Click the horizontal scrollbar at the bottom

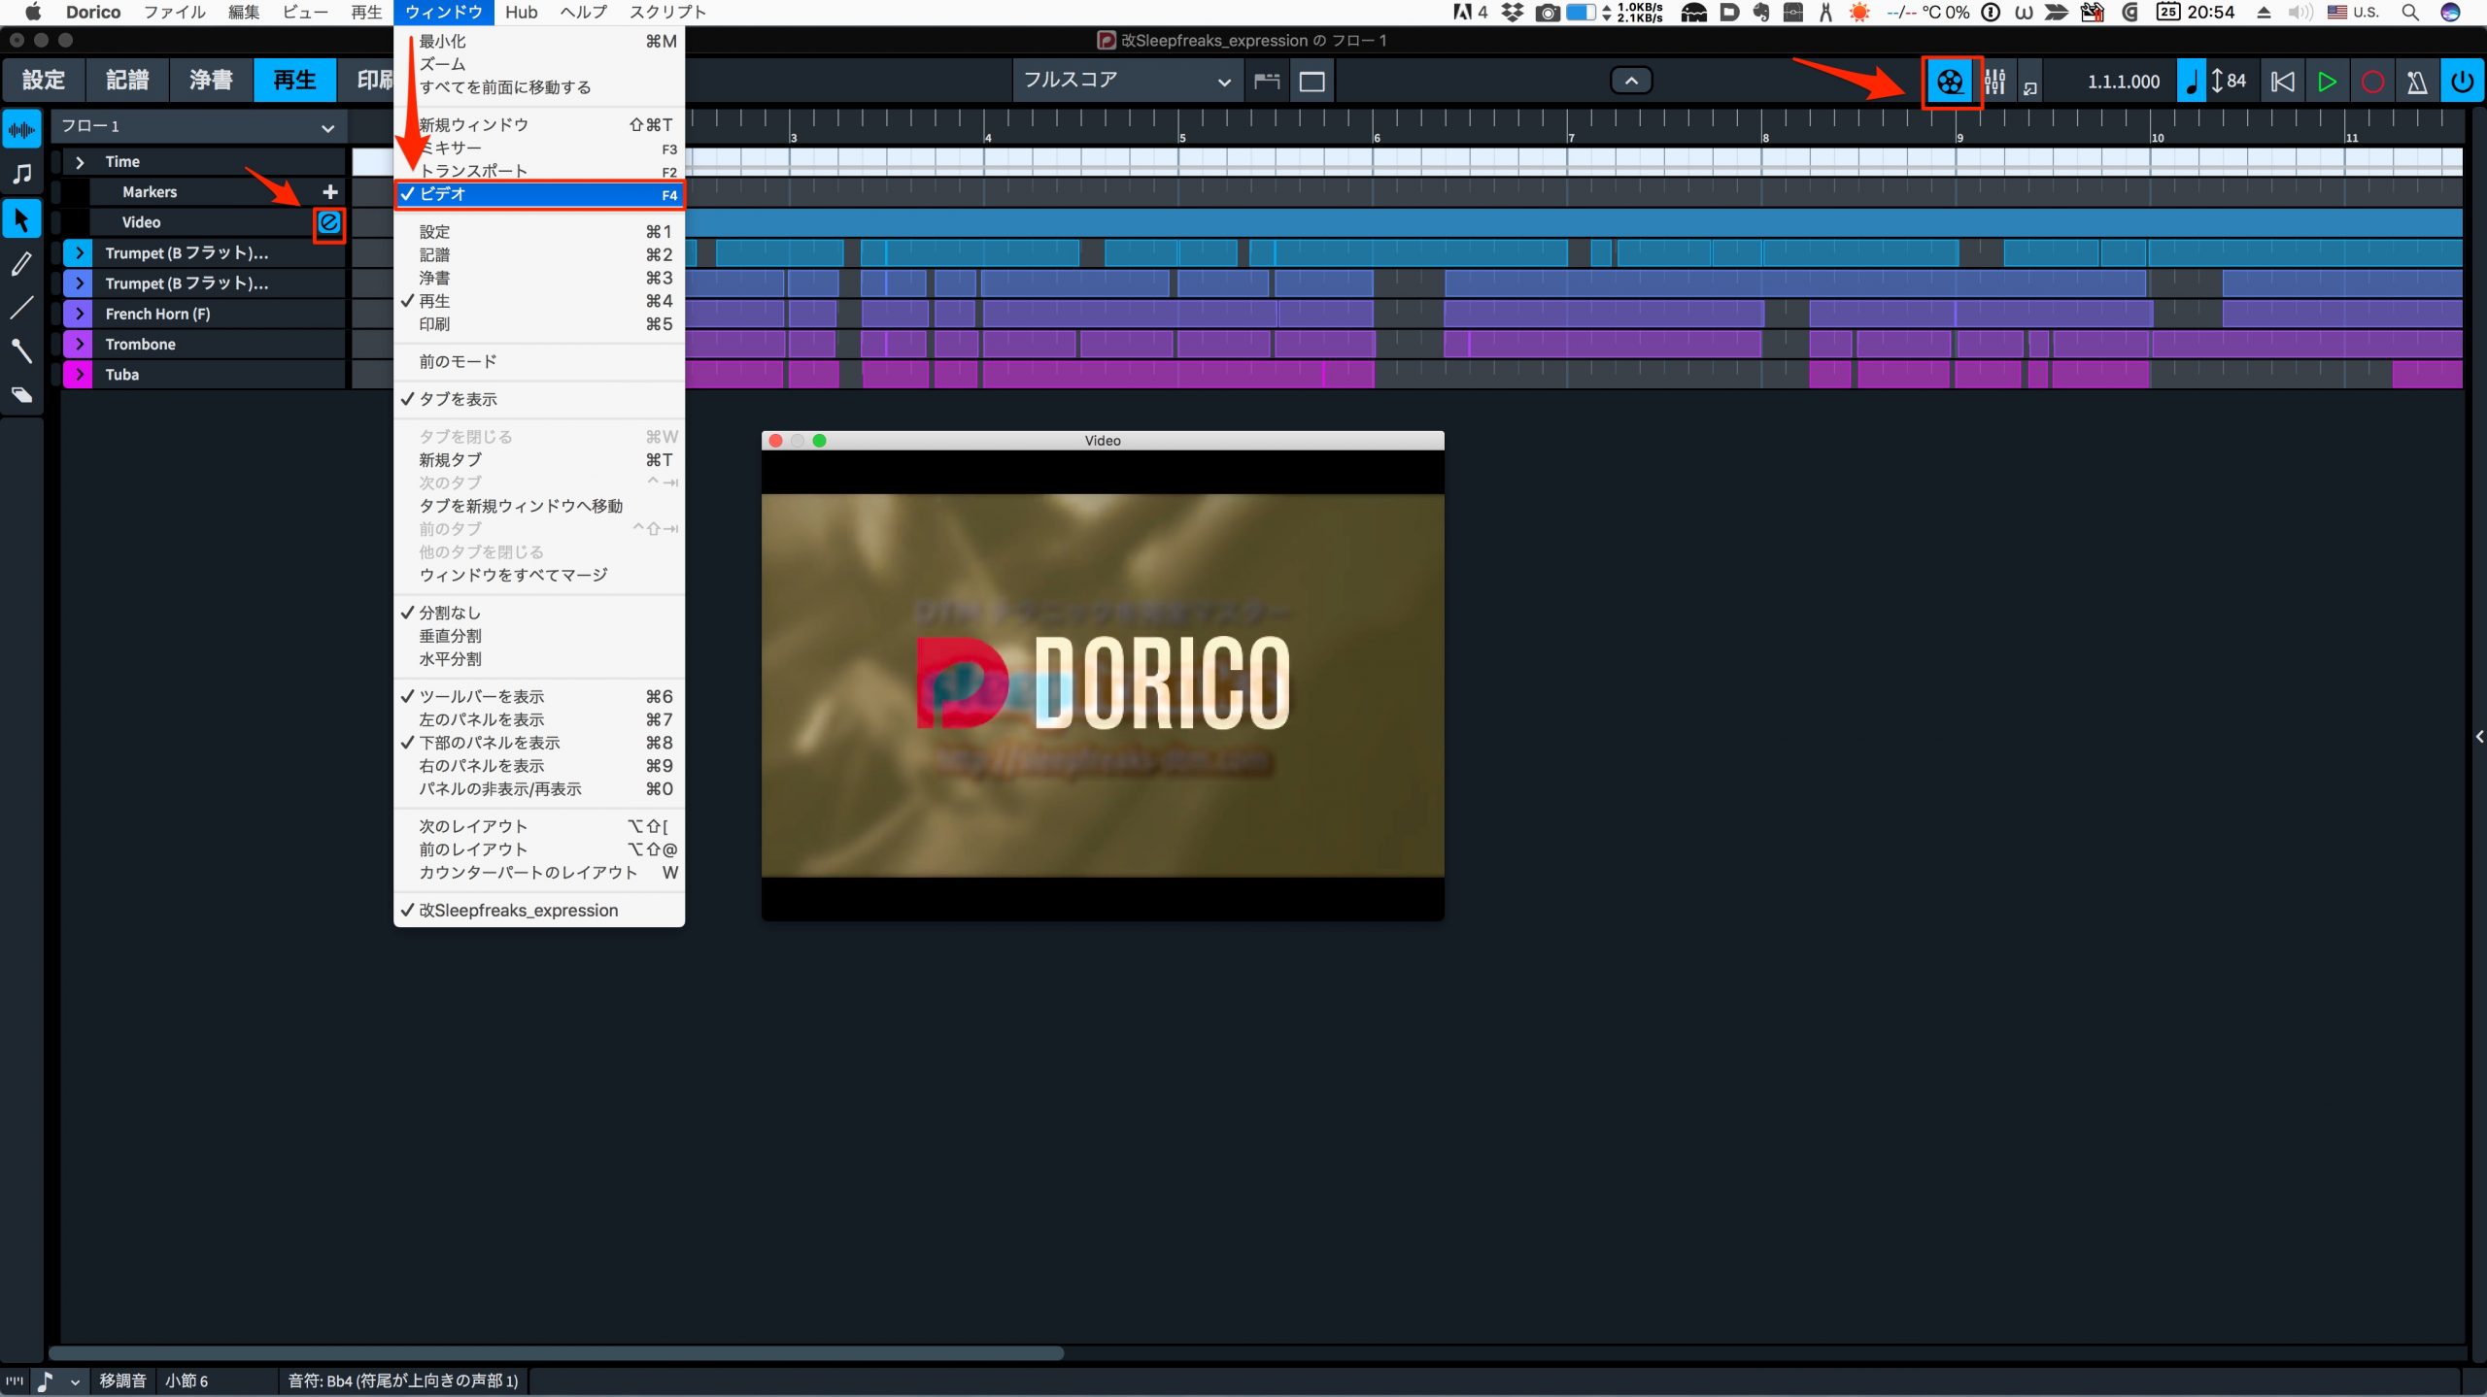557,1352
